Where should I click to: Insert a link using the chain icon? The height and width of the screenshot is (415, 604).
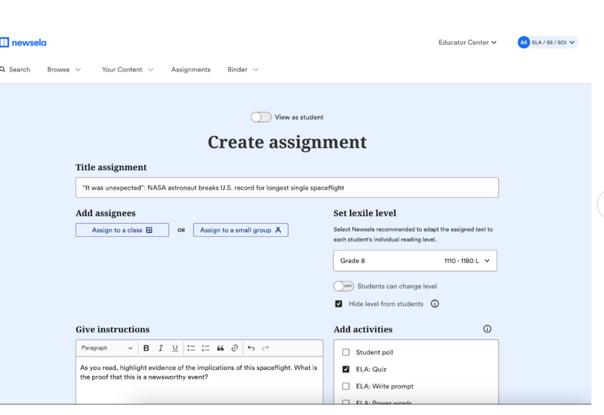pos(235,348)
